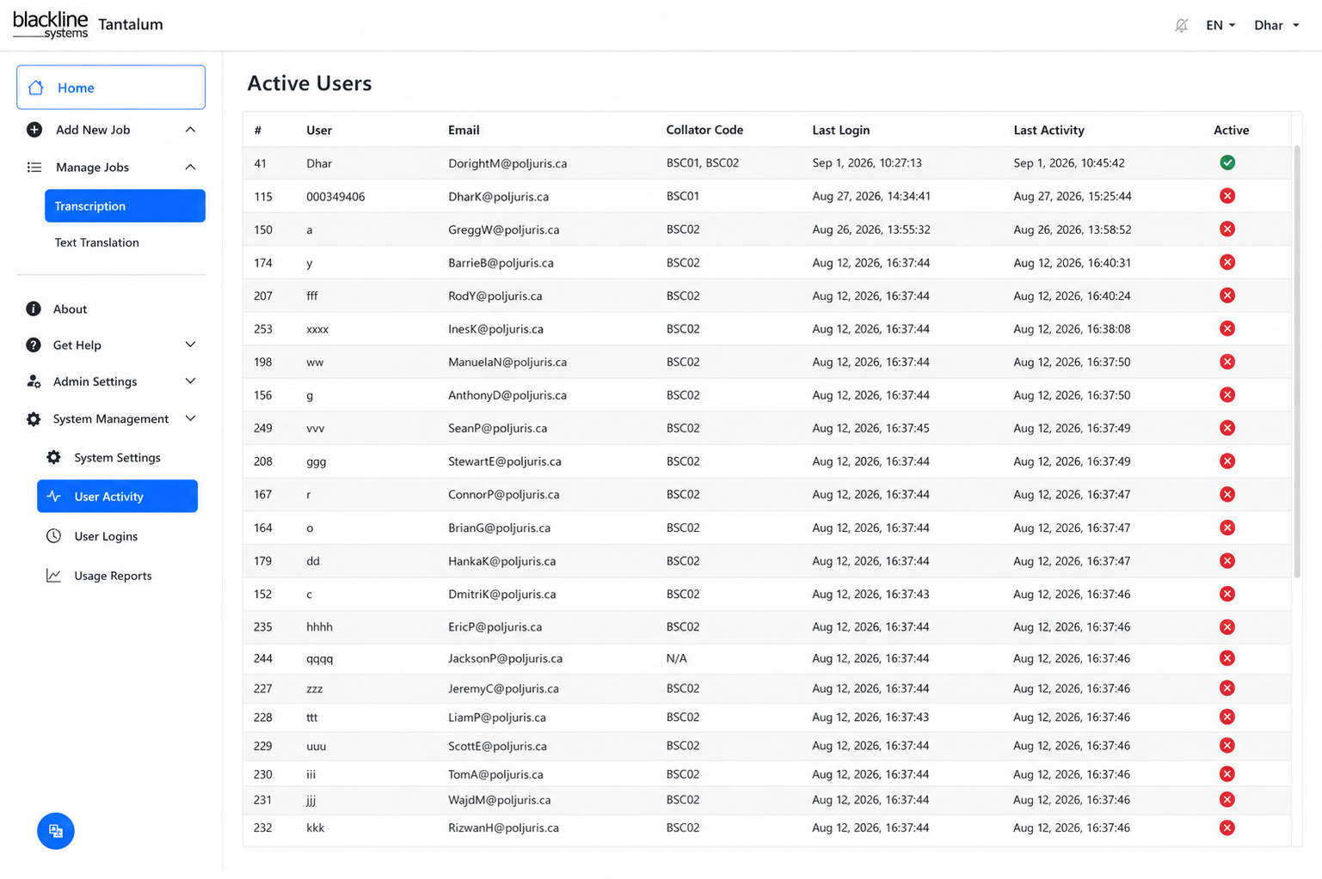Click the red inactive icon for ConnorP
The height and width of the screenshot is (879, 1322).
[1227, 495]
